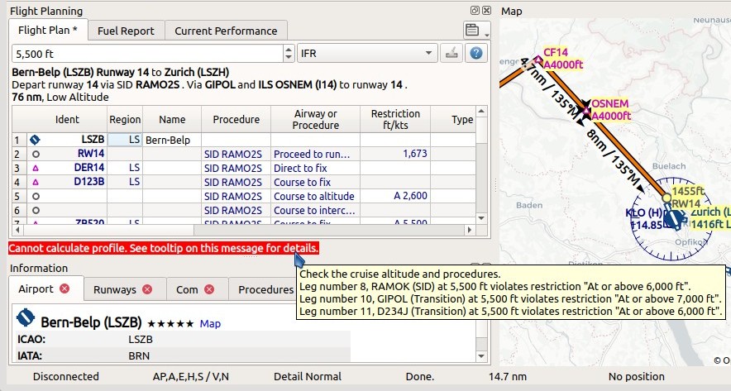The image size is (731, 391).
Task: Click the Direct to fix cell
Action: pos(316,168)
